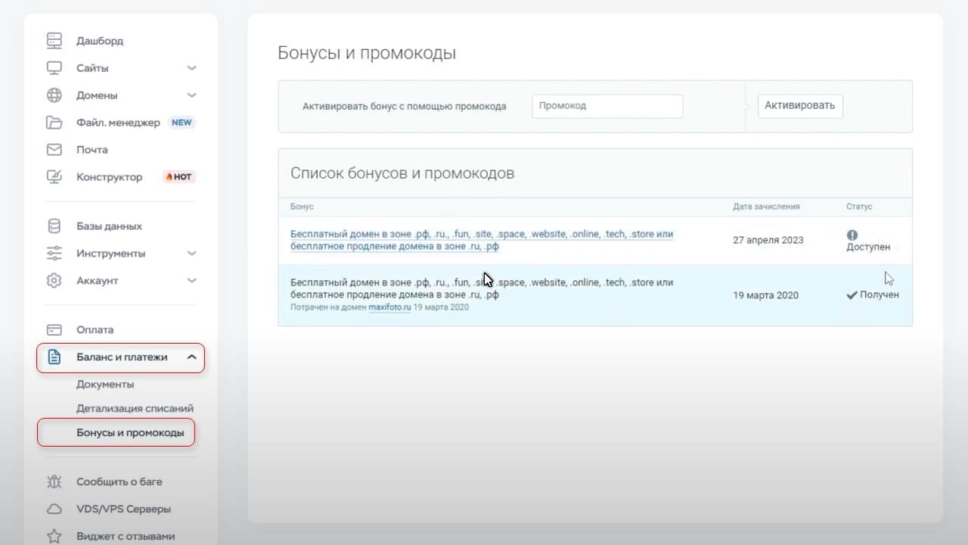Click the date 27 апреля 2023

coord(768,240)
